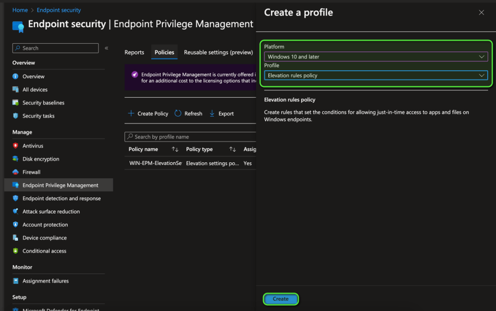Click Create Policy in the toolbar
Screen dimensions: 496x311
[148, 113]
